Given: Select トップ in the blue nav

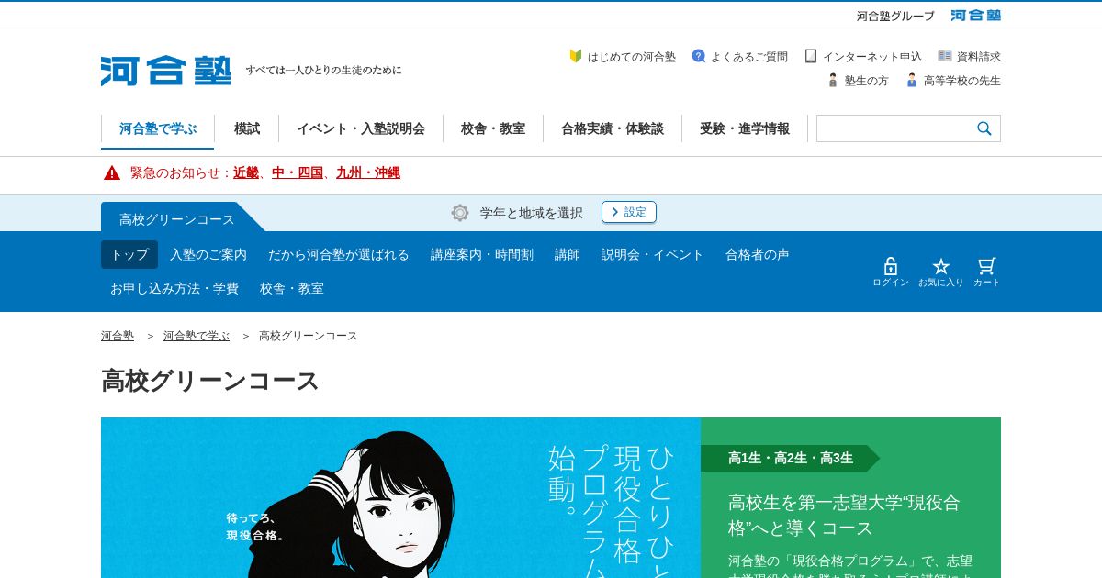Looking at the screenshot, I should click(129, 254).
